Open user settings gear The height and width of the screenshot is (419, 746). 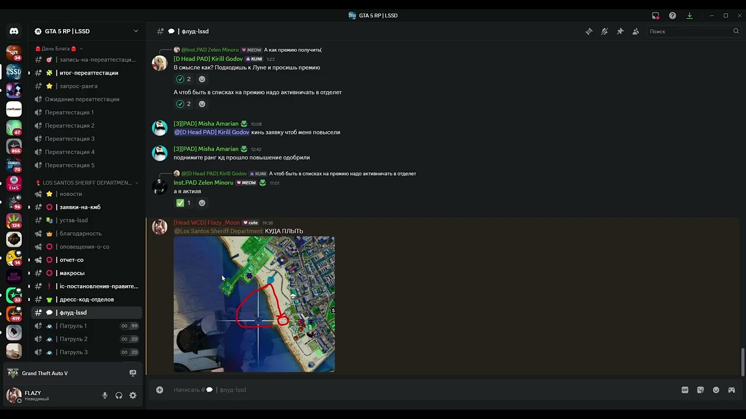click(133, 395)
